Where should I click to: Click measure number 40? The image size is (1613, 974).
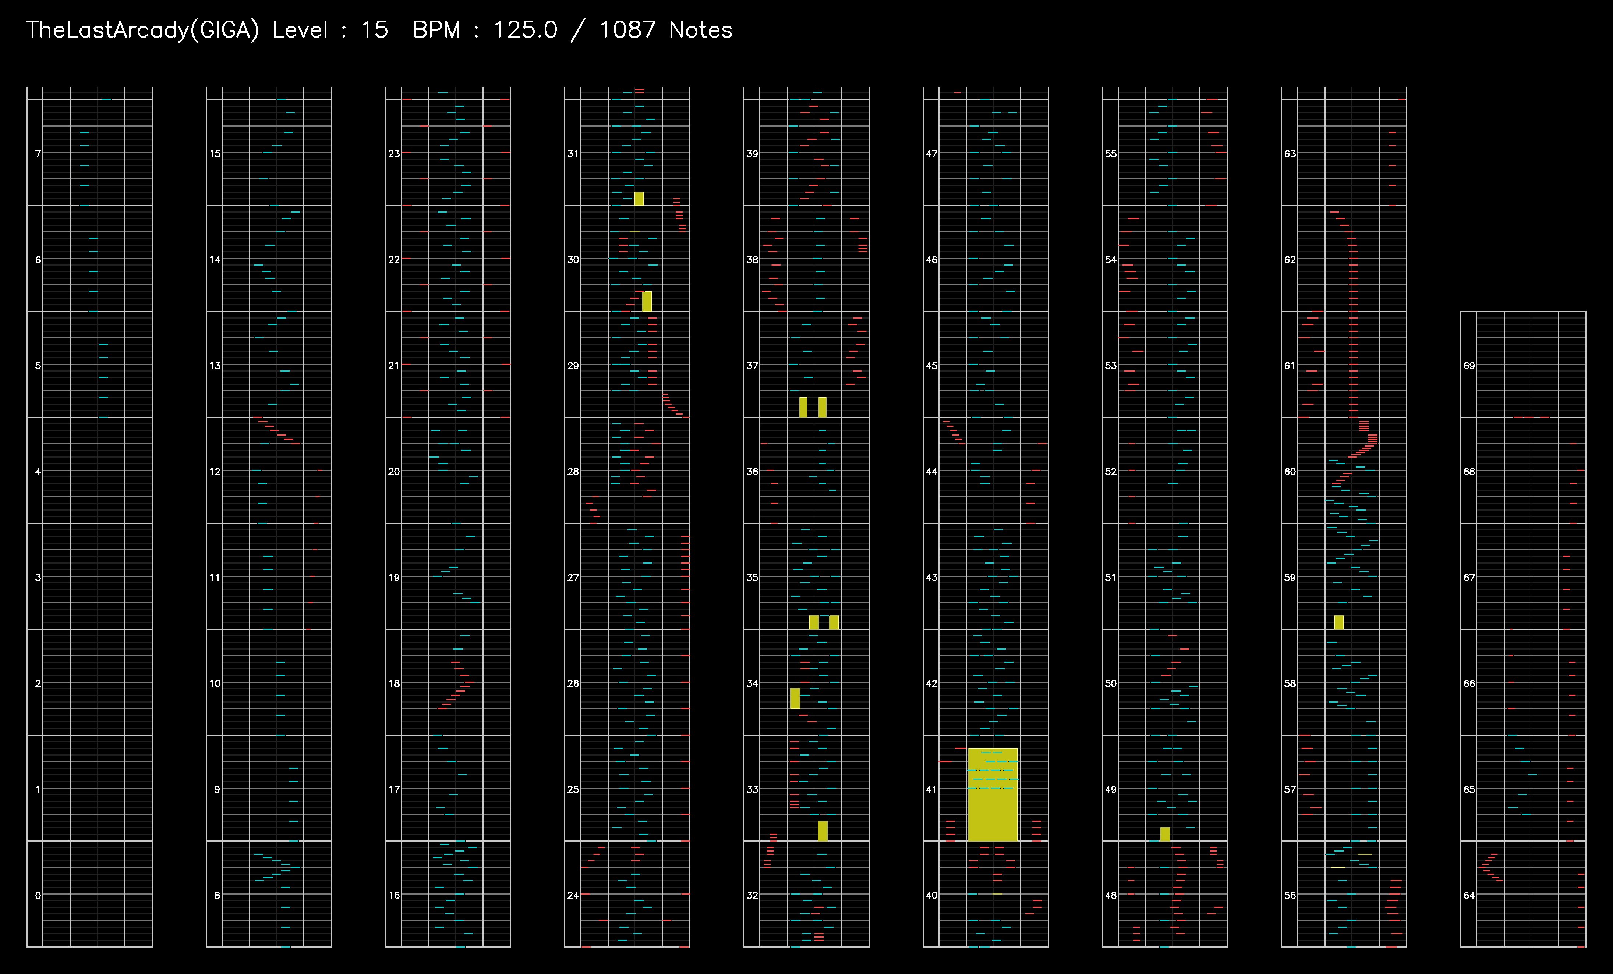[x=931, y=895]
